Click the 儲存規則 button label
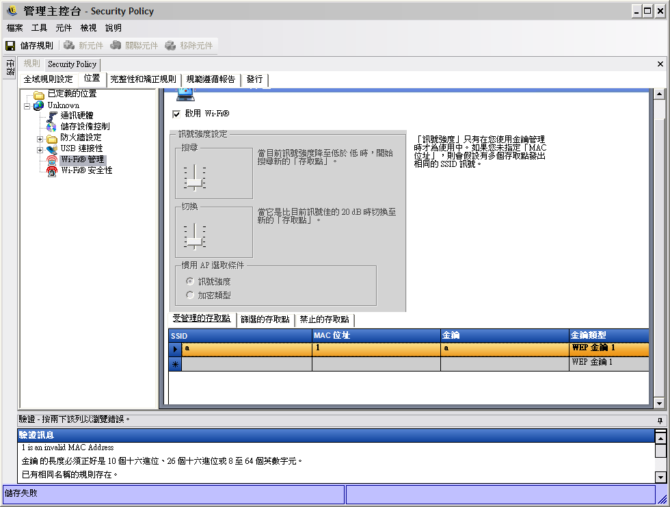The height and width of the screenshot is (507, 670). coord(37,46)
